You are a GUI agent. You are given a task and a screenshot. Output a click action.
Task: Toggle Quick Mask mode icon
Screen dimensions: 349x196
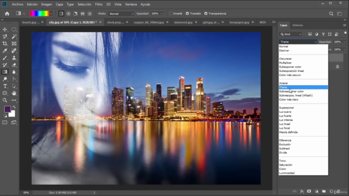(x=5, y=122)
